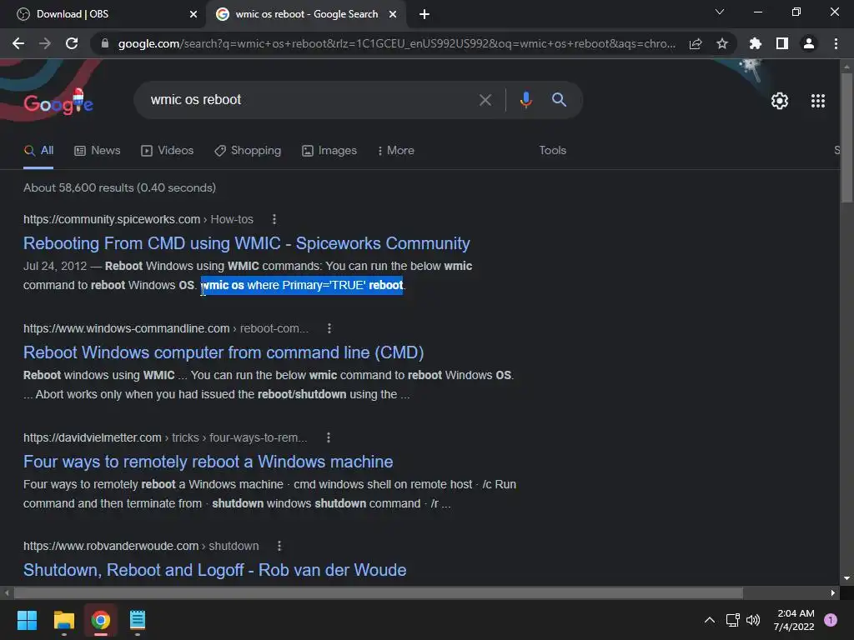
Task: Open File Explorer from taskbar
Action: (63, 620)
